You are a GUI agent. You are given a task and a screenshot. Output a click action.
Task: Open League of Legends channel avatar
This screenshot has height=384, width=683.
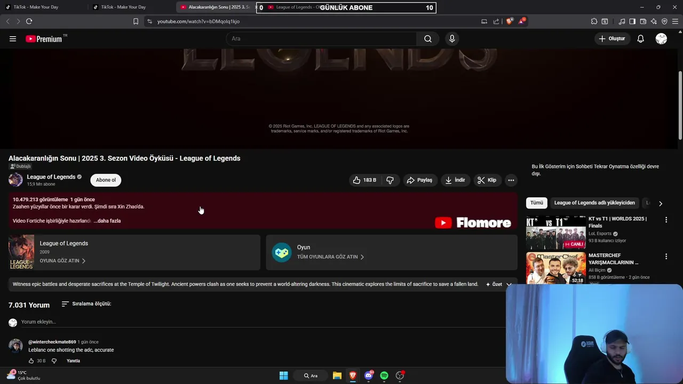(15, 180)
